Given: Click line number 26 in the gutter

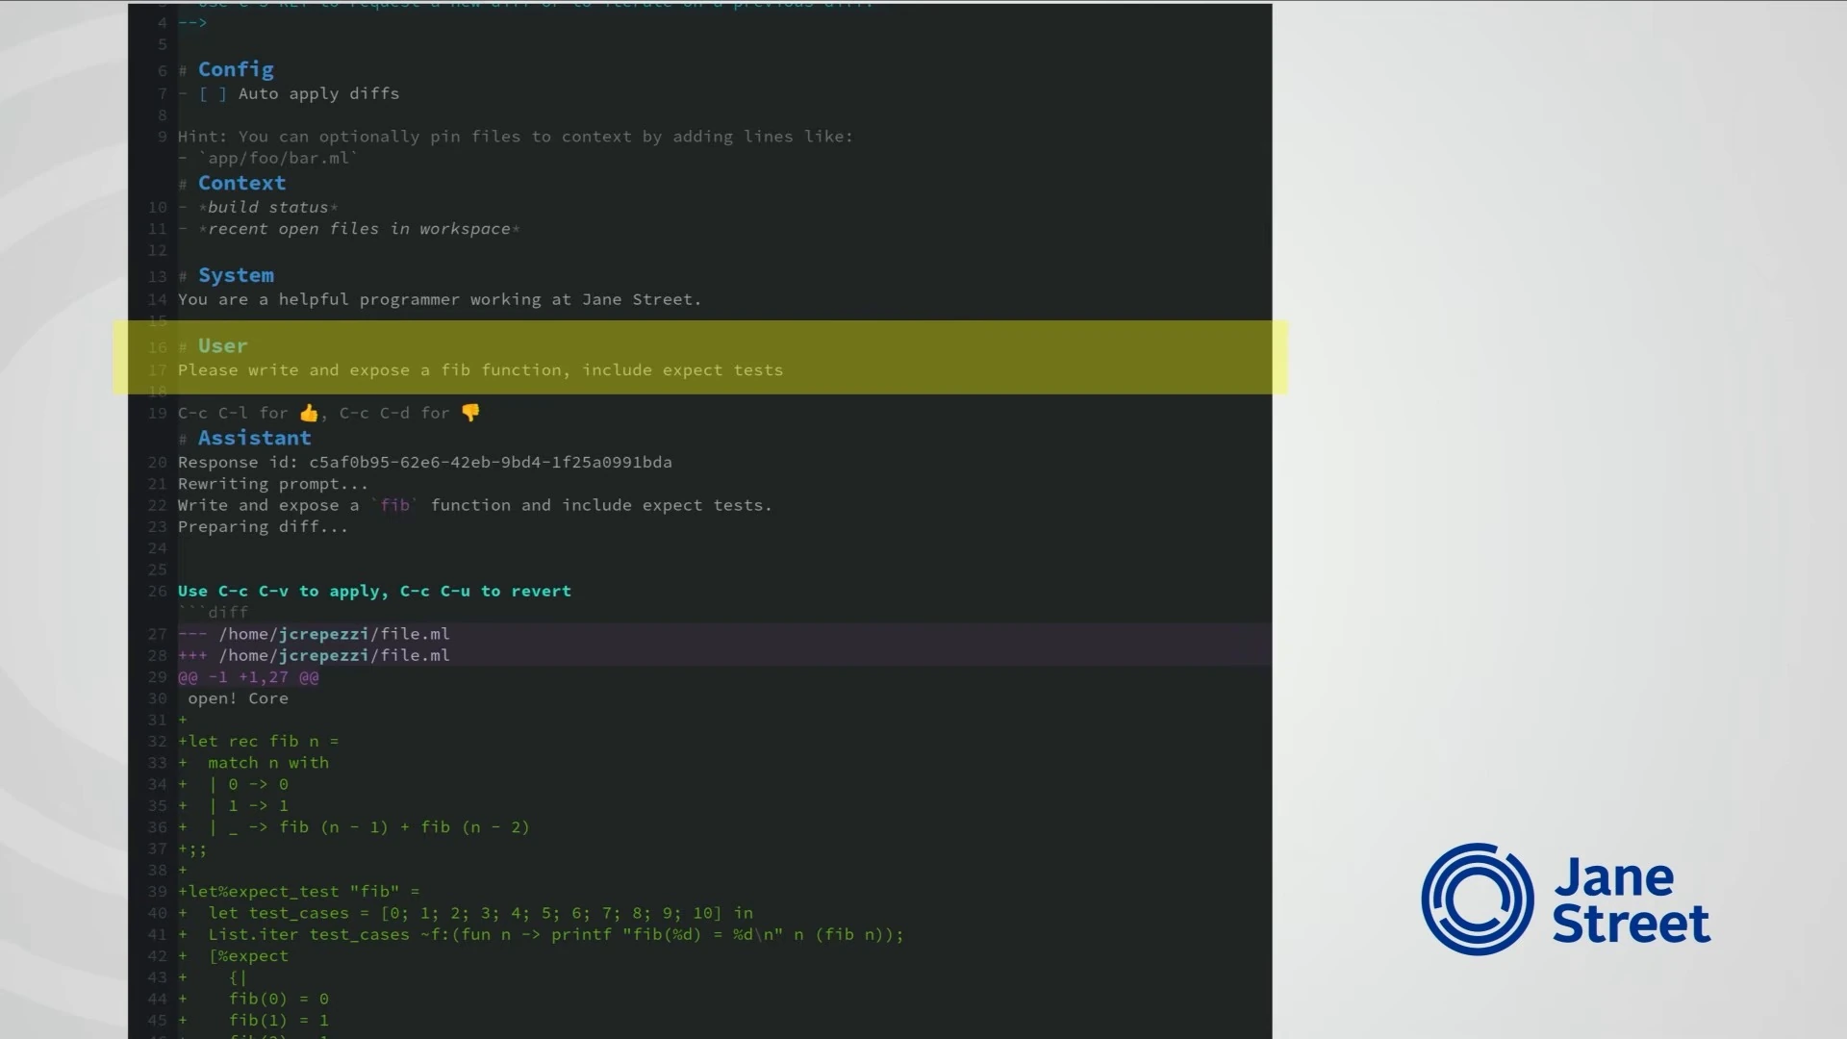Looking at the screenshot, I should pos(158,591).
